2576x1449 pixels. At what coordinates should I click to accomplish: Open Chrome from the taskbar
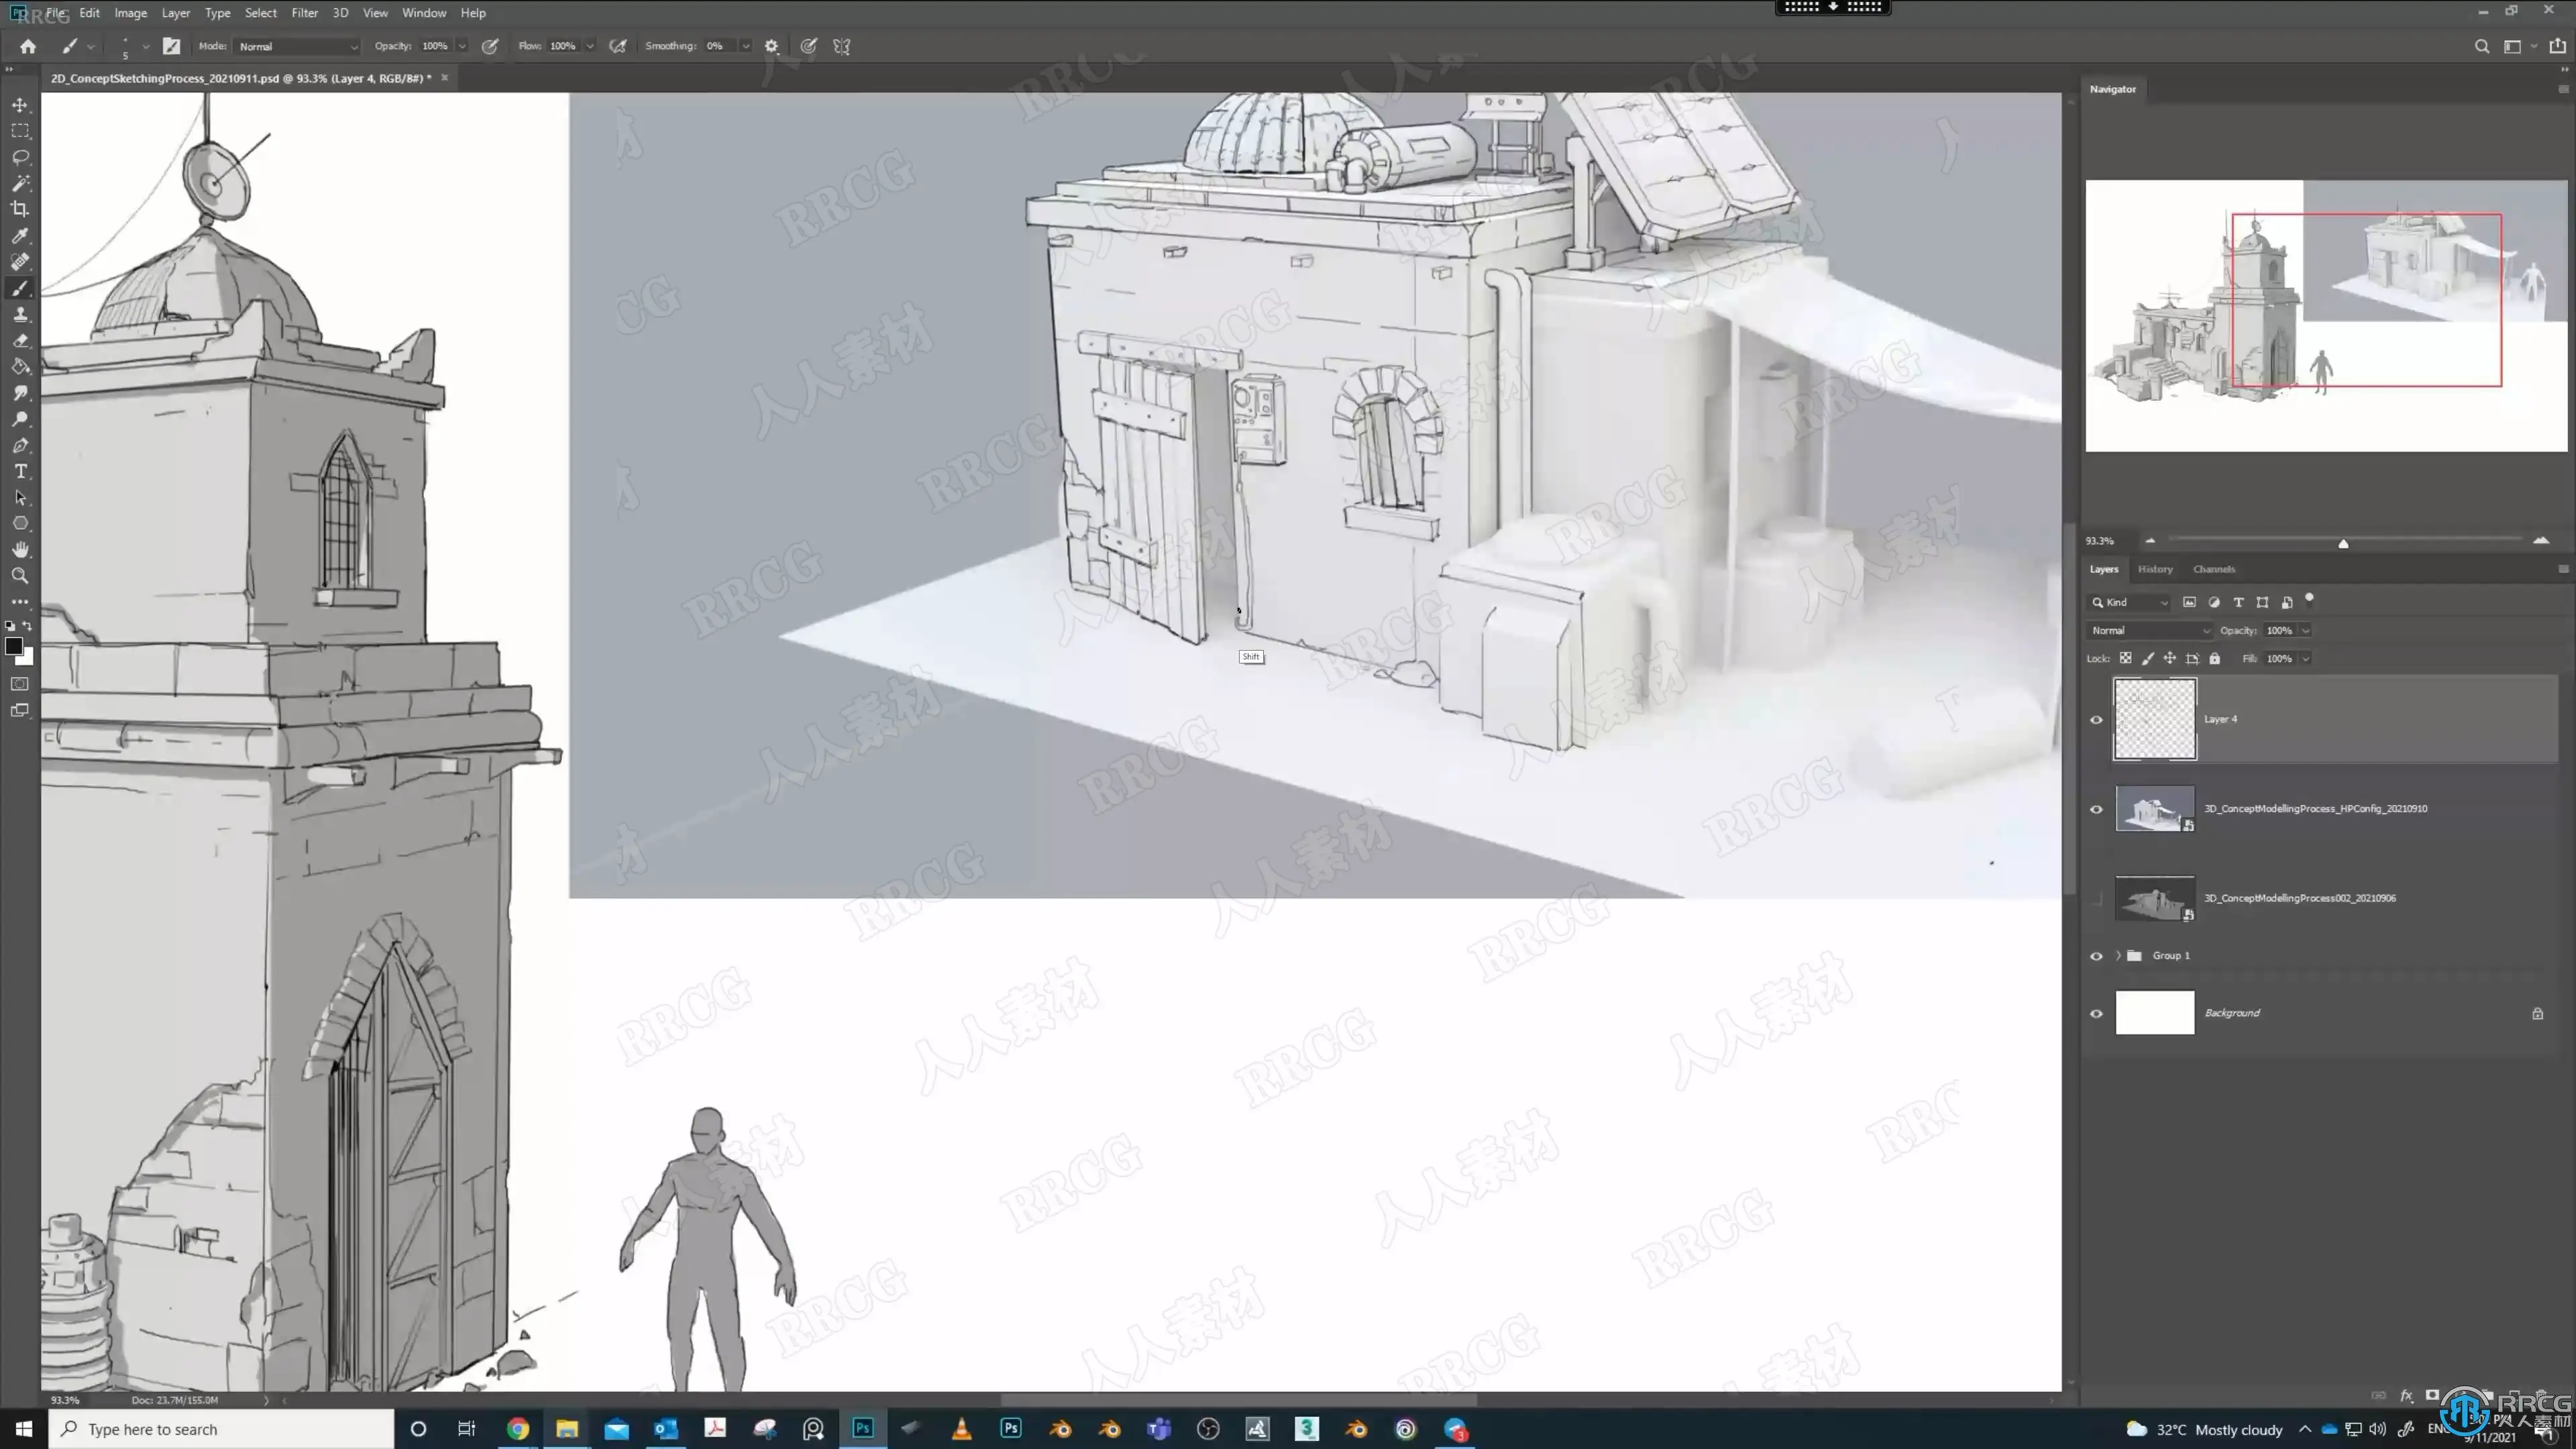[x=517, y=1429]
